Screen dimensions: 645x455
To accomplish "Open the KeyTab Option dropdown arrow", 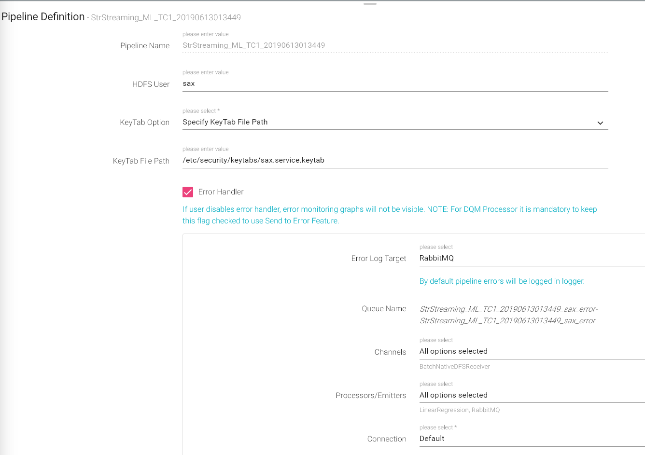I will tap(600, 123).
